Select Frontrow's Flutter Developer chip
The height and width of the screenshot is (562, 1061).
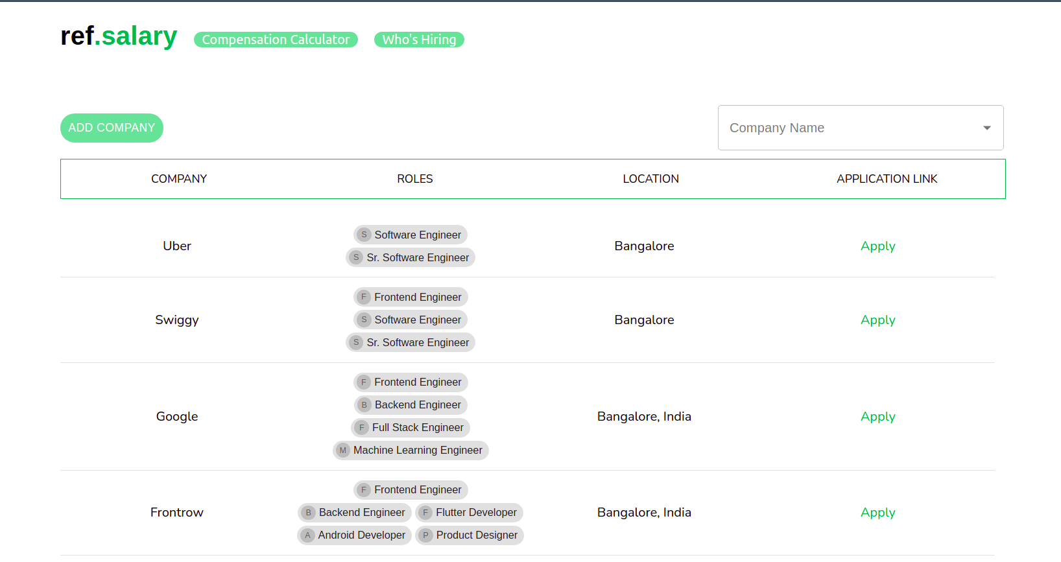[469, 512]
